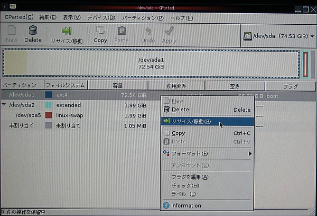Choose Copy Ctrl+C in context menu
The height and width of the screenshot is (216, 317).
(x=207, y=133)
